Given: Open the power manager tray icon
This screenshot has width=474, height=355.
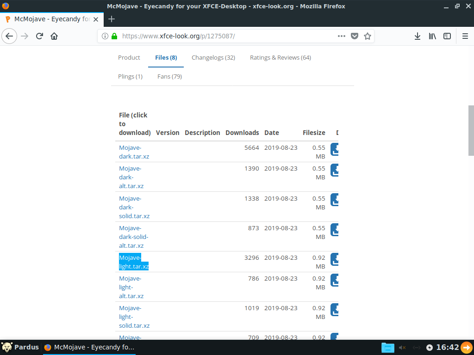Looking at the screenshot, I should click(429, 348).
